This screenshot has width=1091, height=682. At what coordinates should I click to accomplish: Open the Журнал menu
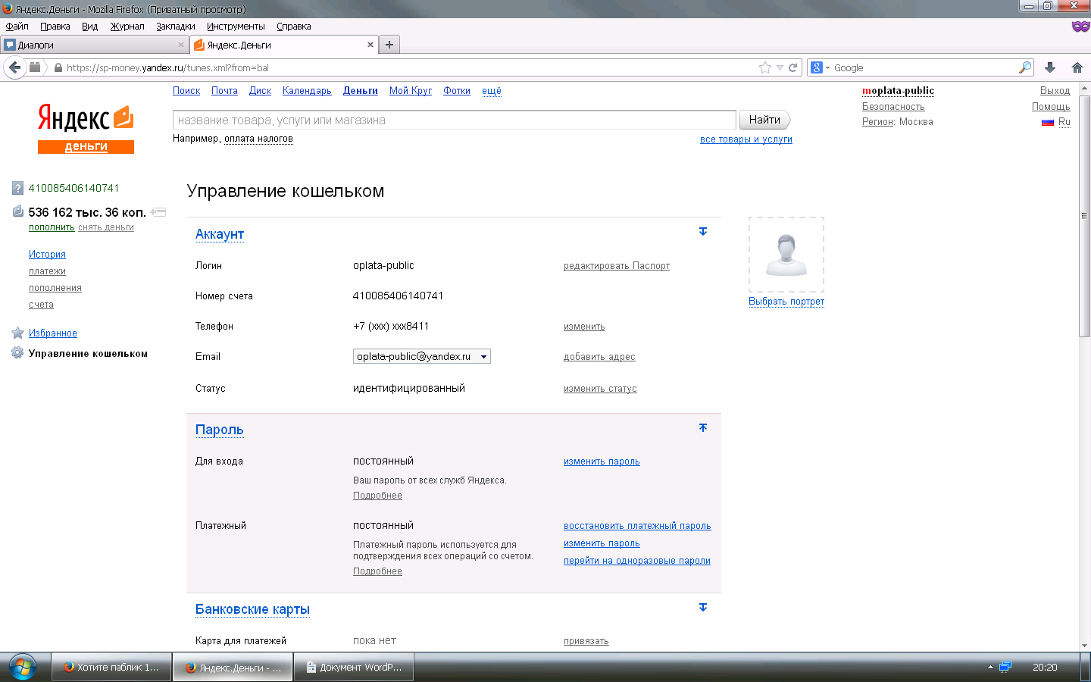pyautogui.click(x=127, y=27)
